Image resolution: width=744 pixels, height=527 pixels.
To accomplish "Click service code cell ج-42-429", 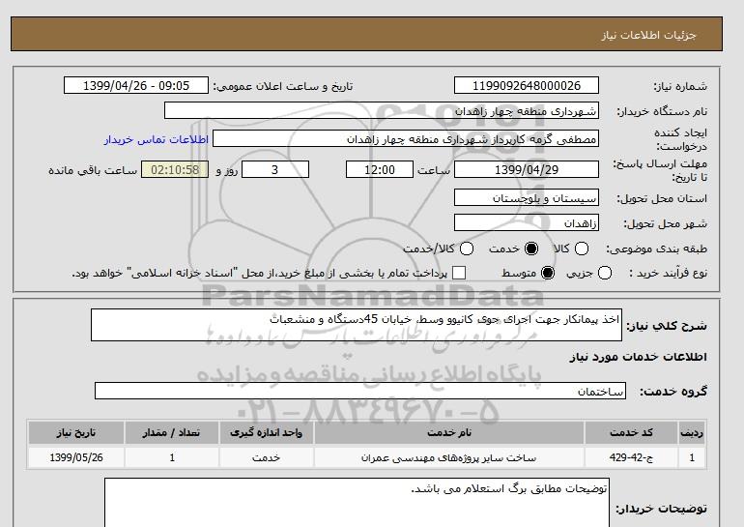I will [631, 457].
